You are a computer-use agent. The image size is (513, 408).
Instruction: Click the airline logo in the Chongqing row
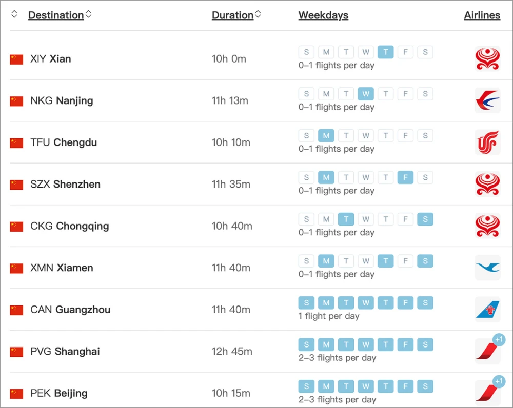[487, 226]
